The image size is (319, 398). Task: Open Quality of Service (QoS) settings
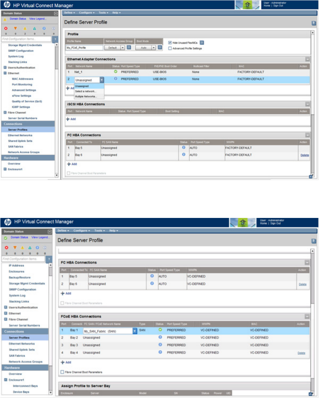pyautogui.click(x=27, y=101)
